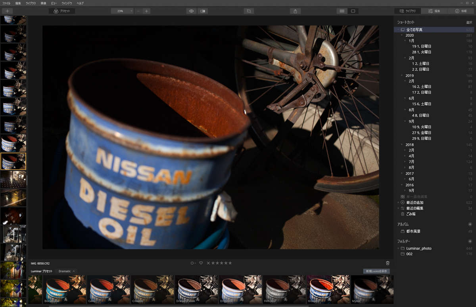This screenshot has height=307, width=476.
Task: Add a new album with plus
Action: 470,224
